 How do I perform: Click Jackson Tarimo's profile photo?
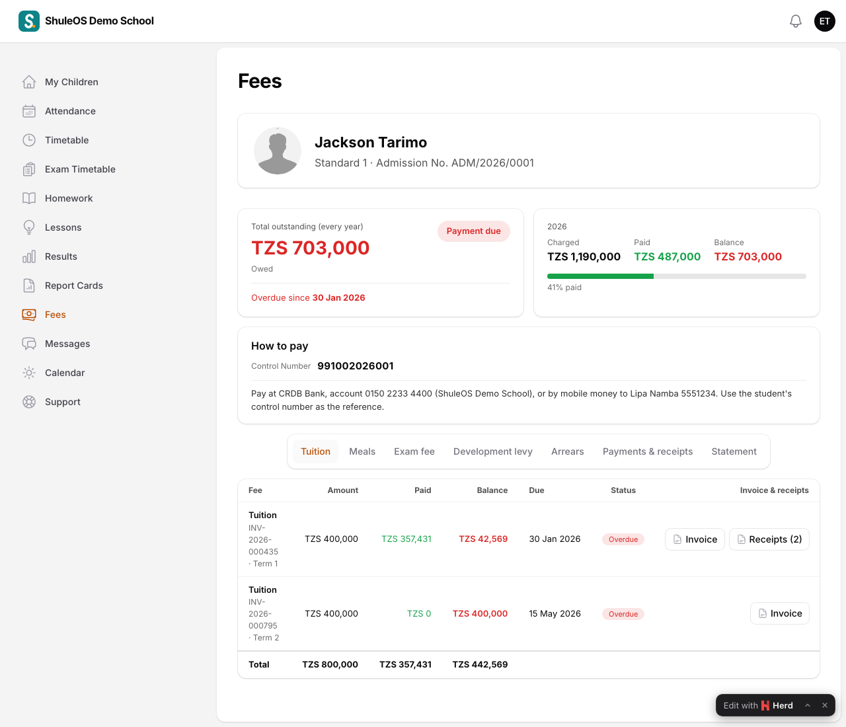(278, 151)
